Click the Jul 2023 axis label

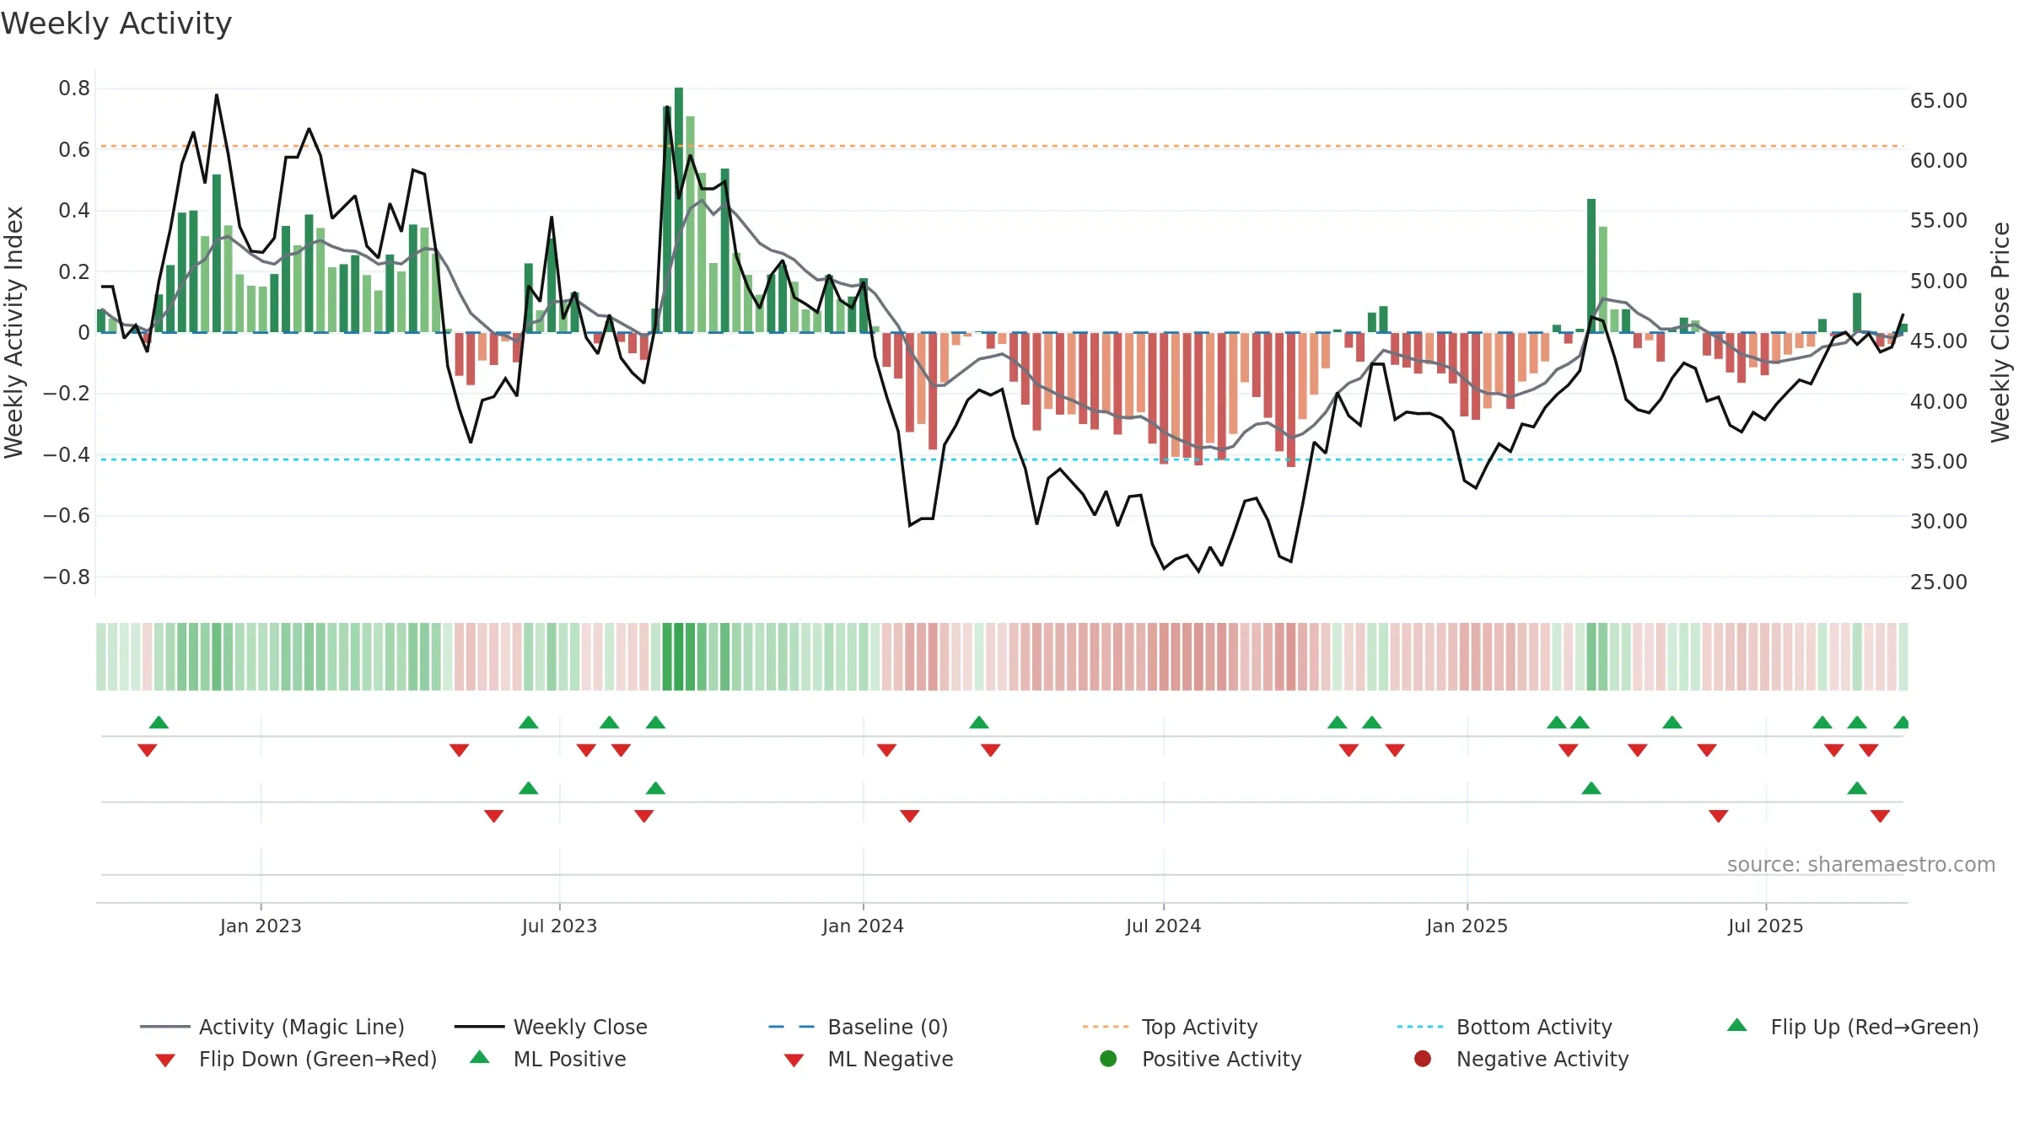click(x=559, y=926)
